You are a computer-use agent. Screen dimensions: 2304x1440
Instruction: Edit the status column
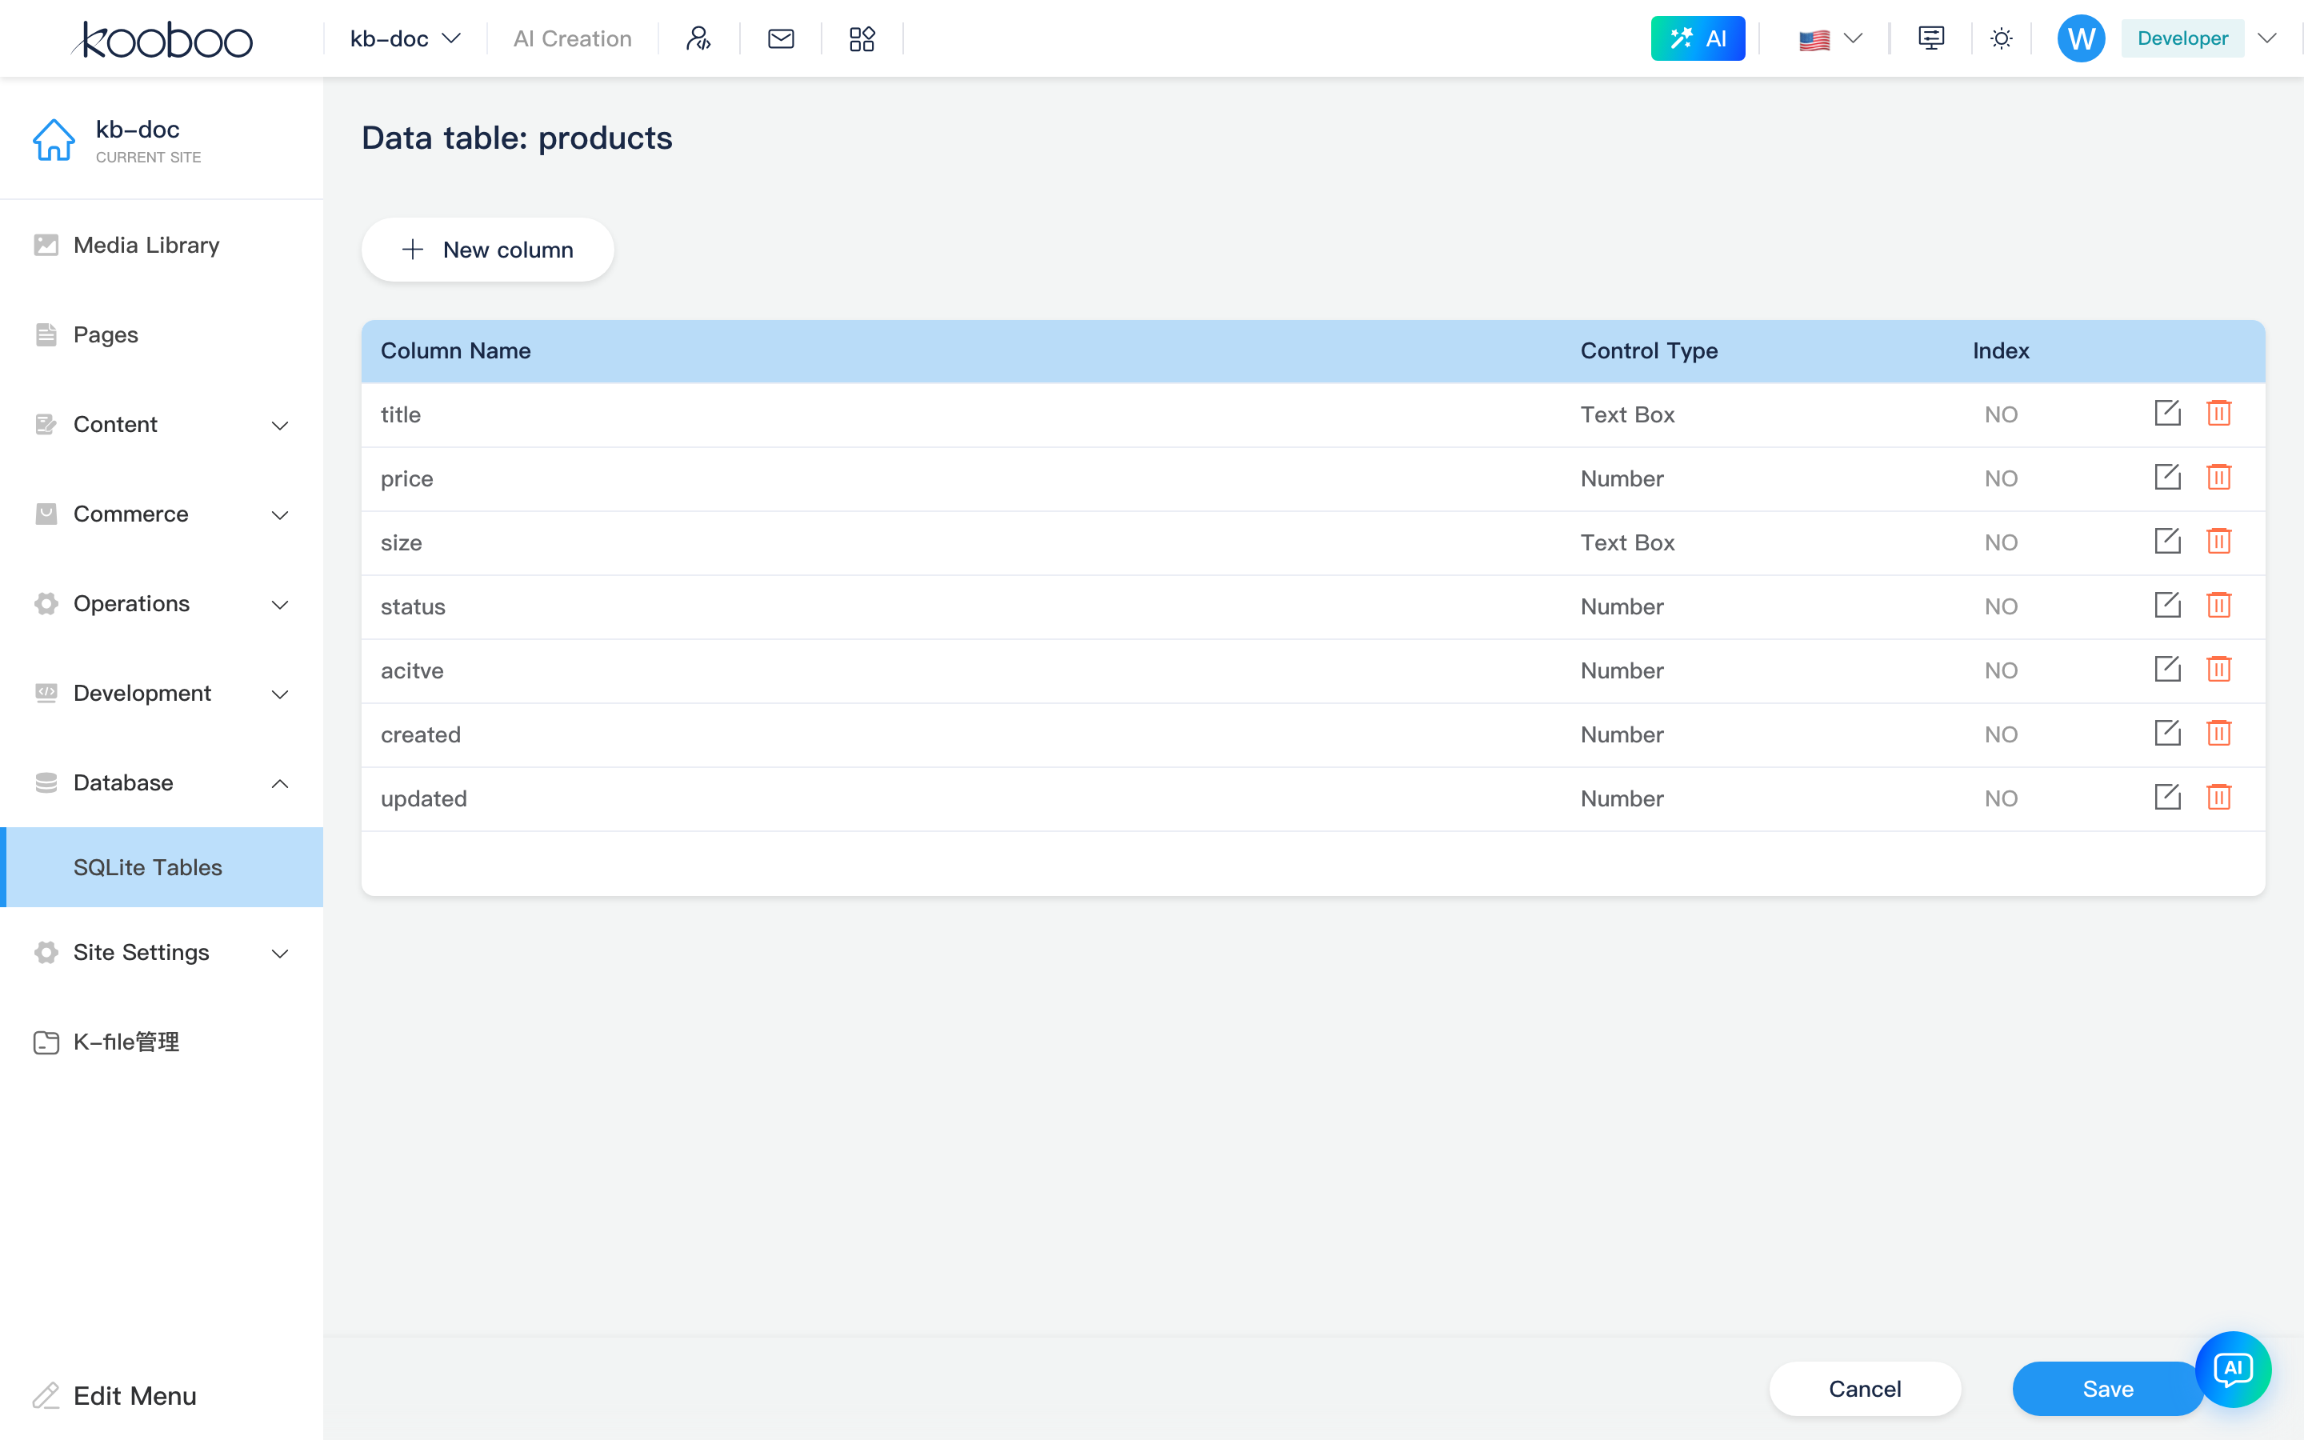click(2167, 605)
